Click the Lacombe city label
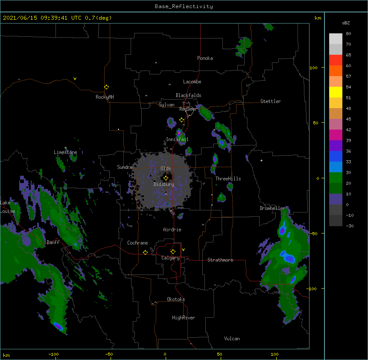The image size is (368, 360). (192, 82)
